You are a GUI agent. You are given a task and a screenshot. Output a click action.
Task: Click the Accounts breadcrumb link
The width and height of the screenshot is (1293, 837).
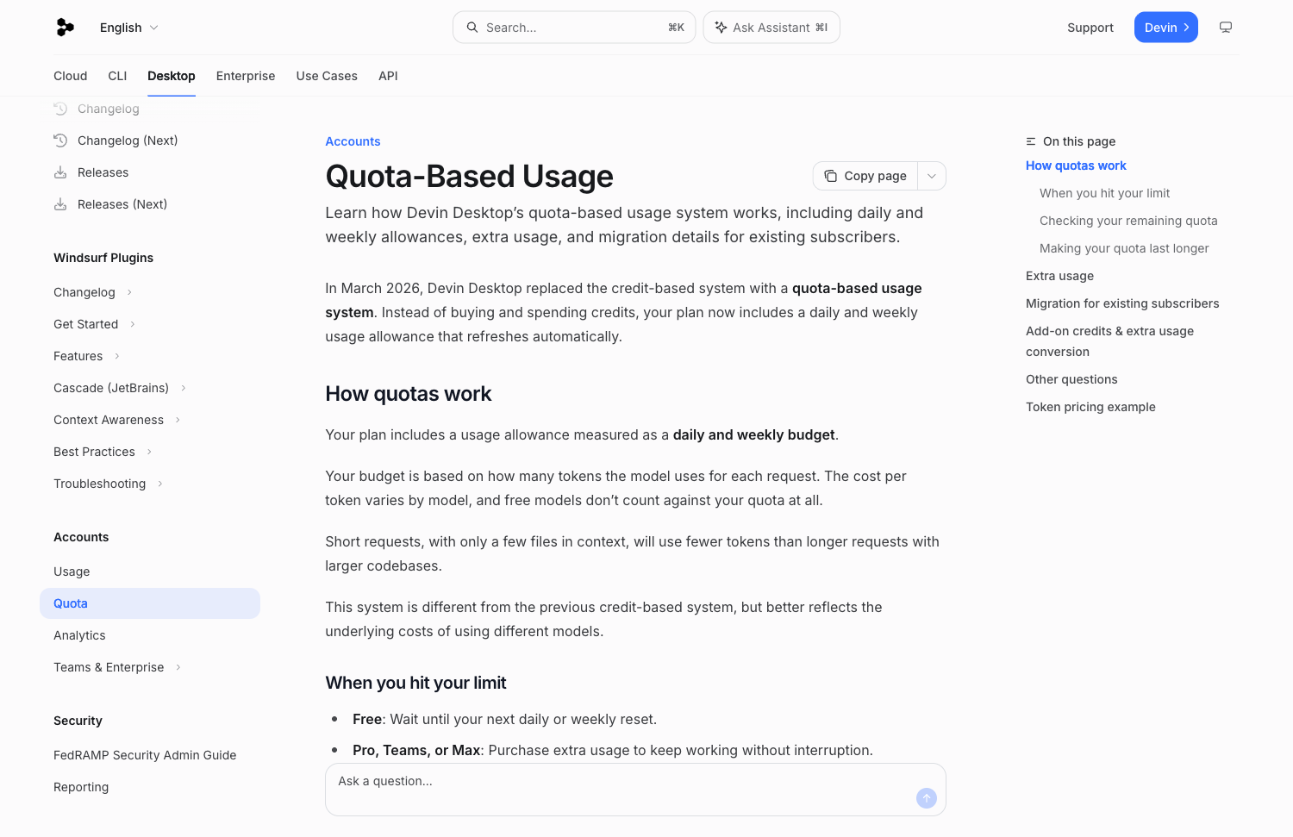pyautogui.click(x=353, y=141)
